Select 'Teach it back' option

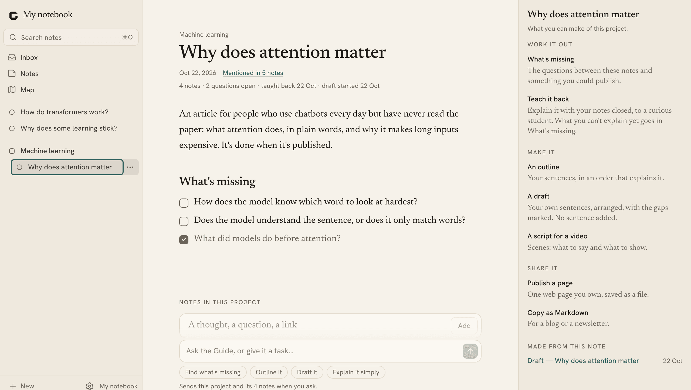605,115
